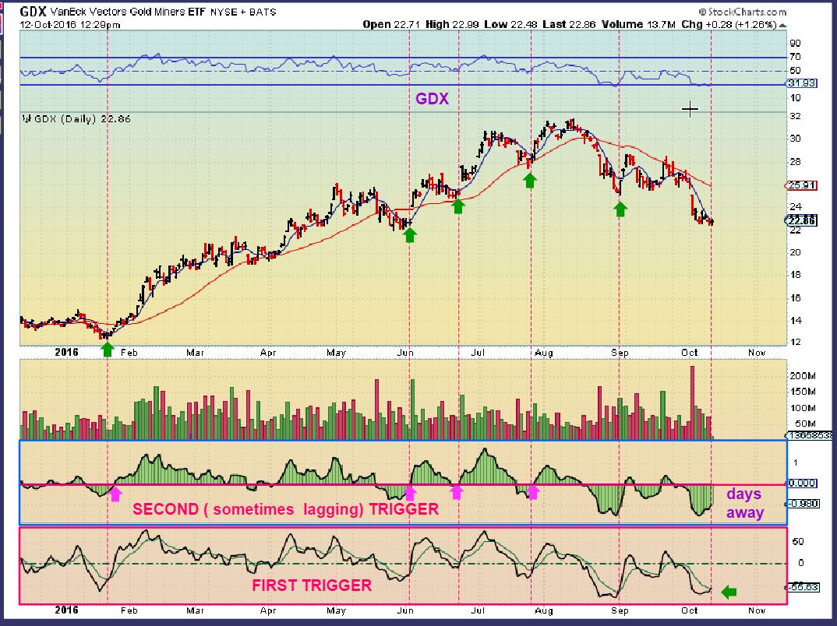Click the 0.000 histogram axis label
This screenshot has width=837, height=626.
coord(802,483)
